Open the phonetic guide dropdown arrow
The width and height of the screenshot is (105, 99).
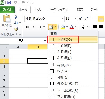87,27
